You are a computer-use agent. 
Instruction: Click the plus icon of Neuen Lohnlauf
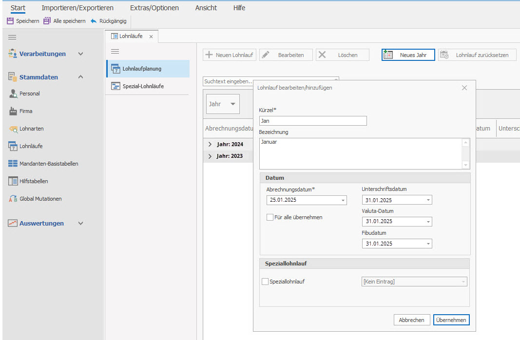pyautogui.click(x=209, y=55)
